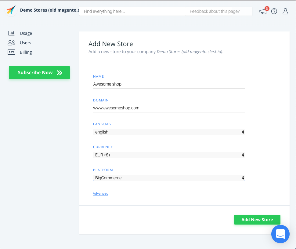Image resolution: width=296 pixels, height=249 pixels.
Task: Go to Billing in the sidebar
Action: [26, 52]
